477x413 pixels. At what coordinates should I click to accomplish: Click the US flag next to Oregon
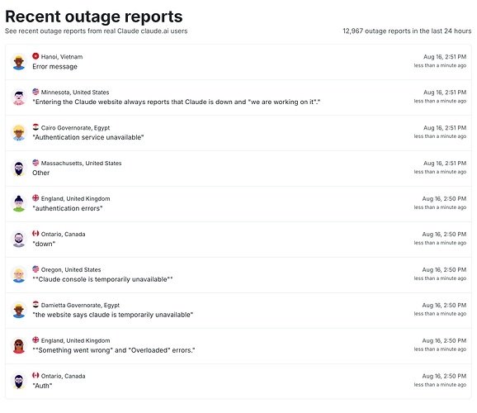pyautogui.click(x=35, y=269)
